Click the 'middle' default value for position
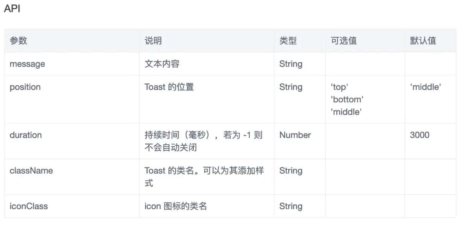 [425, 87]
